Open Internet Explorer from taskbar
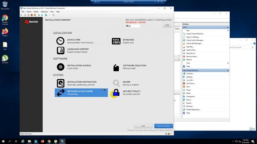The width and height of the screenshot is (257, 144). [x=23, y=141]
